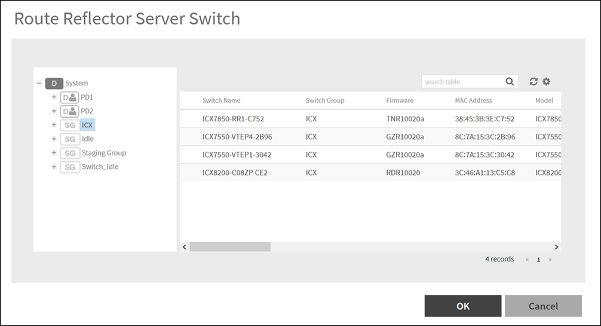Sort by Model column header
Image resolution: width=601 pixels, height=326 pixels.
[544, 100]
